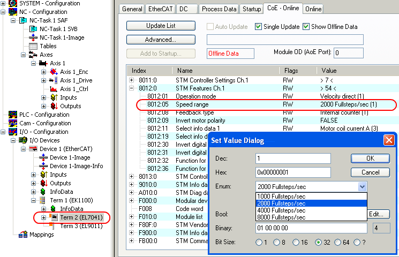Select Bit Size 16 radio button

(296, 242)
